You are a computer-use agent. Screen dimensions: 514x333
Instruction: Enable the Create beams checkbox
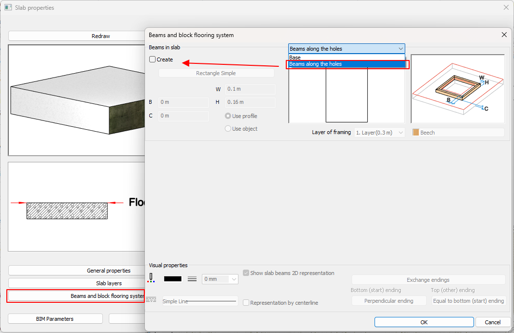pos(153,59)
